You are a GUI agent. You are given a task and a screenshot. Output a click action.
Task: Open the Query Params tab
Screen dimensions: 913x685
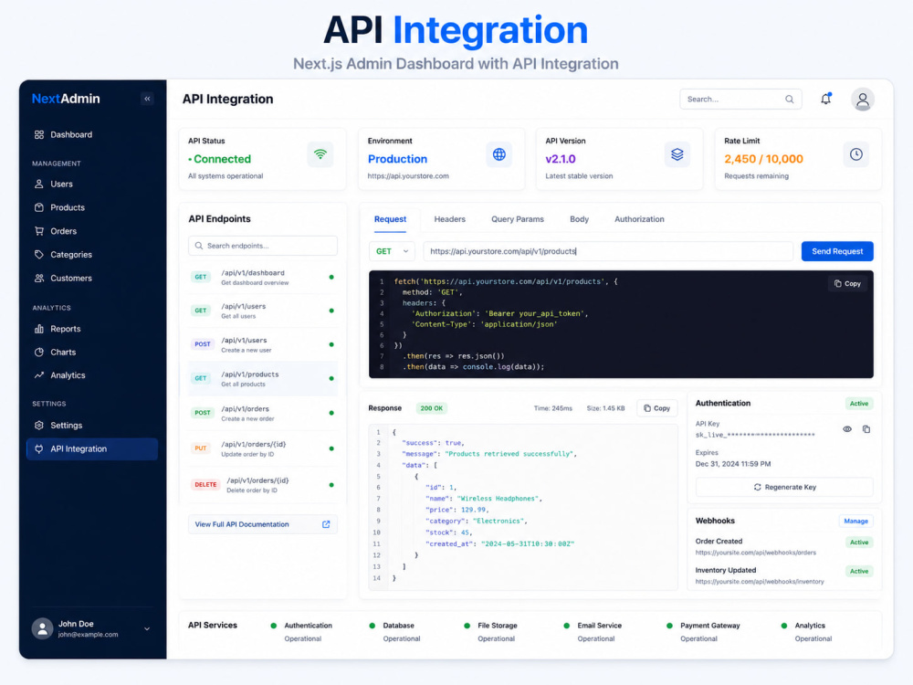(517, 219)
